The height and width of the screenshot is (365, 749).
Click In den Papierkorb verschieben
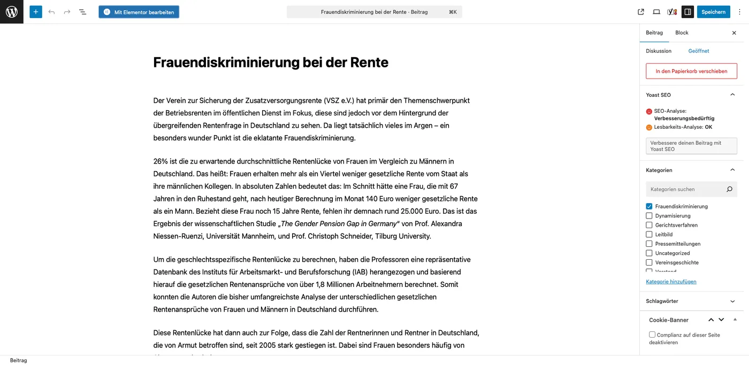(691, 71)
